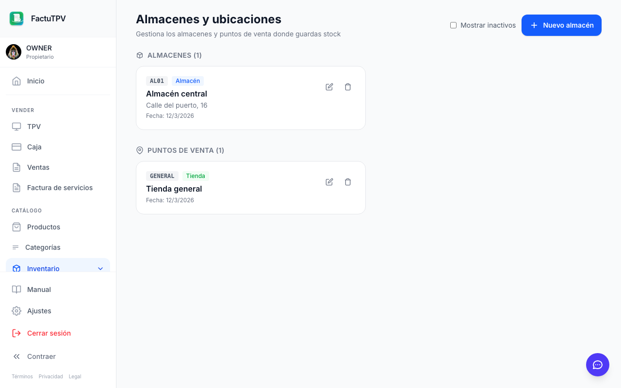The width and height of the screenshot is (621, 388).
Task: Go to Inicio in the sidebar
Action: [x=58, y=81]
